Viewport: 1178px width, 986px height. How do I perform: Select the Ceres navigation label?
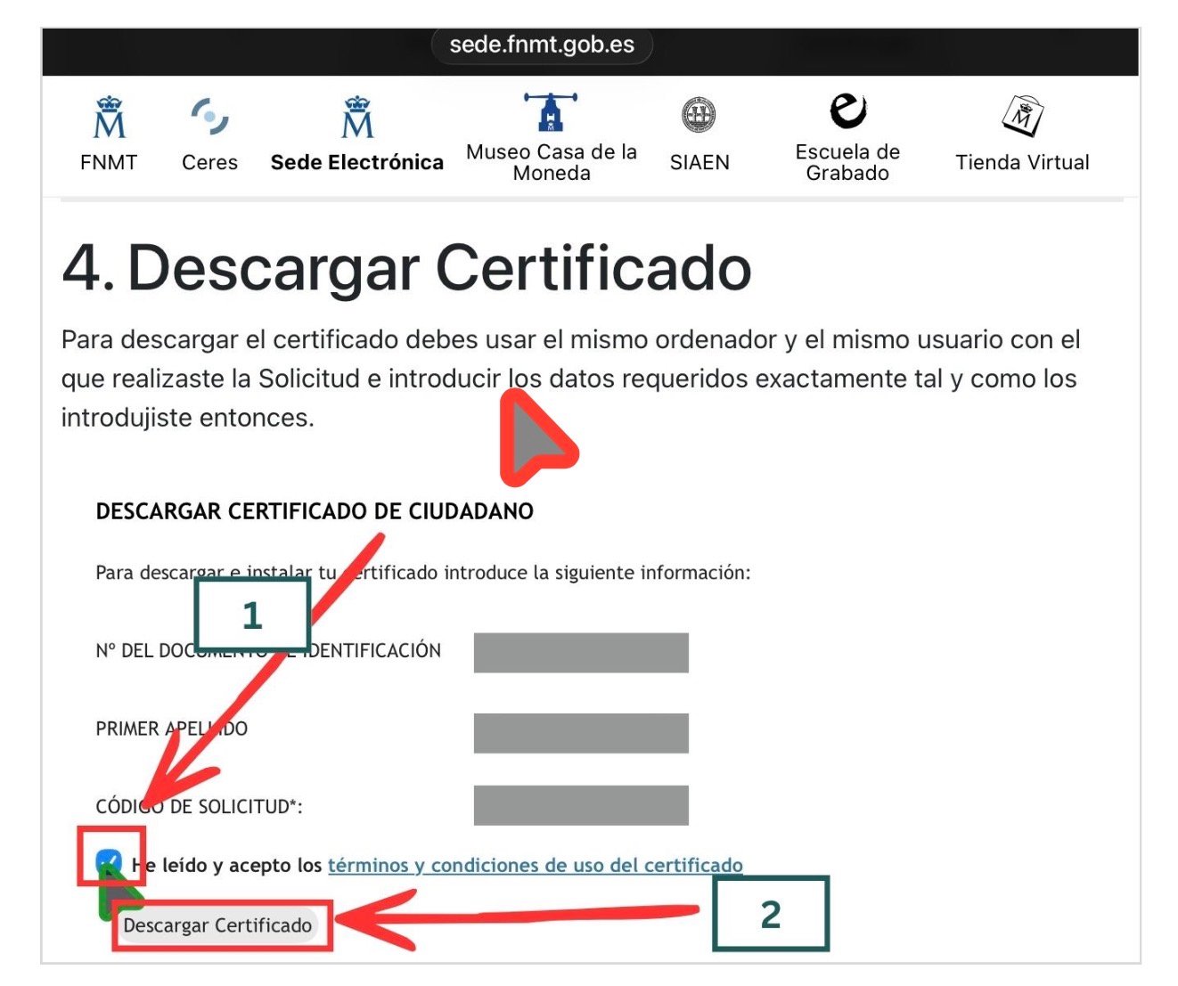[x=209, y=162]
